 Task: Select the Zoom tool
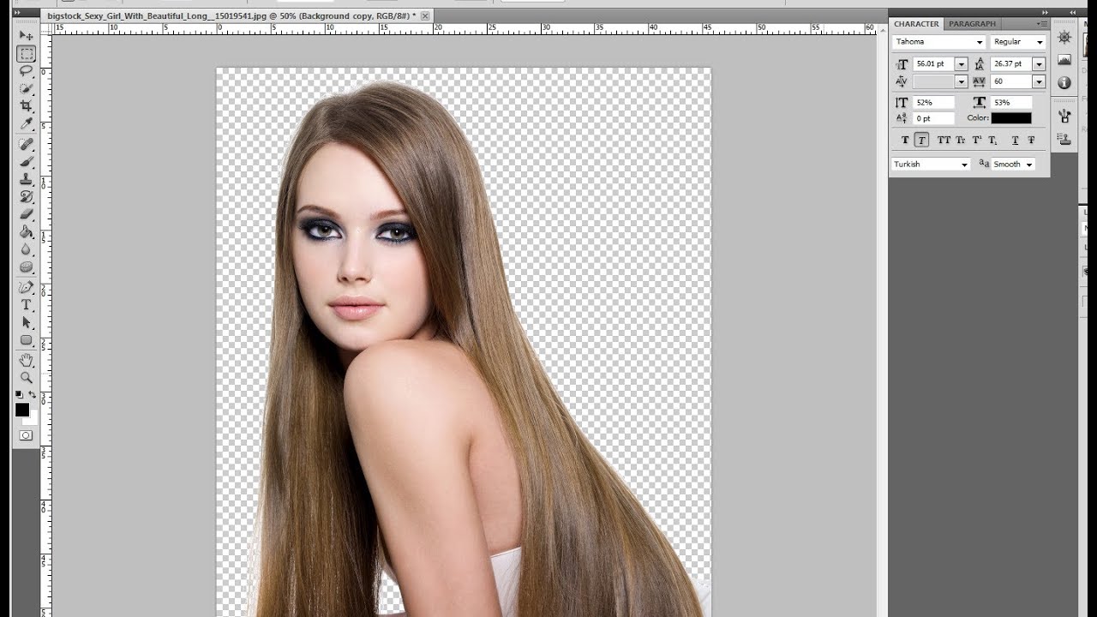pos(26,377)
